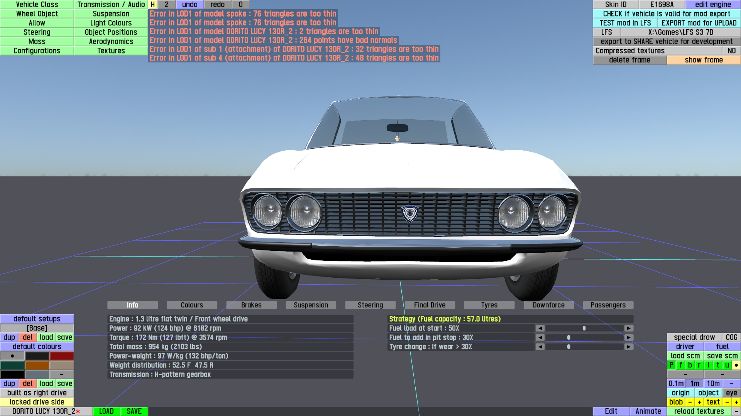Viewport: 741px width, 416px height.
Task: Decrease 'Tyre change' wear with left arrow
Action: [x=540, y=347]
